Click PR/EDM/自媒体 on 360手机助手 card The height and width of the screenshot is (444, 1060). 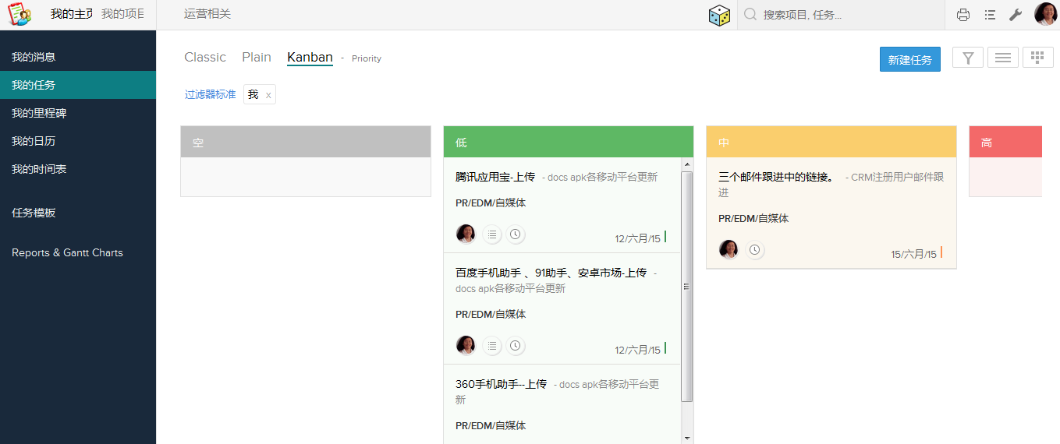[x=491, y=425]
